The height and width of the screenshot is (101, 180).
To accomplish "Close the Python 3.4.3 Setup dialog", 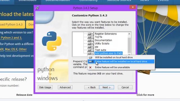I will point(133,7).
